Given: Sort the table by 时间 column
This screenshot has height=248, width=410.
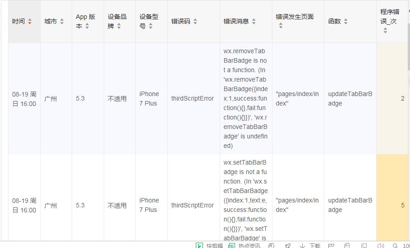Looking at the screenshot, I should click(x=30, y=22).
